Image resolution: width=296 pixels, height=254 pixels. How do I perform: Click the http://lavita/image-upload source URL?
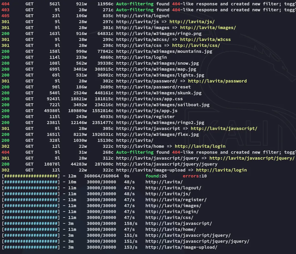point(151,170)
